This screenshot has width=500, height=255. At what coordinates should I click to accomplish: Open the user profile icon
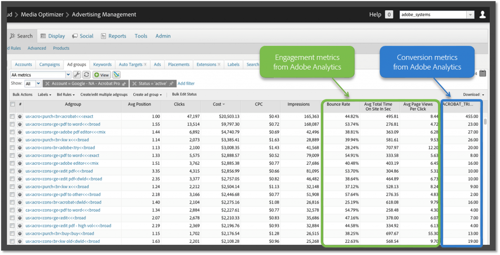482,14
